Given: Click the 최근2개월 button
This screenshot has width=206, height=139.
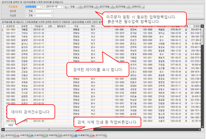Looking at the screenshot, I should click(x=89, y=7).
